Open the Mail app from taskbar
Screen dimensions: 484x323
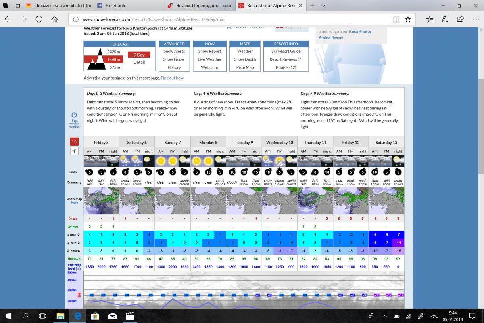112,316
